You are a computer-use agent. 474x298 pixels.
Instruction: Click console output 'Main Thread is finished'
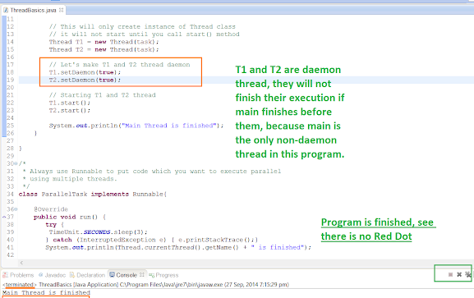[46, 292]
